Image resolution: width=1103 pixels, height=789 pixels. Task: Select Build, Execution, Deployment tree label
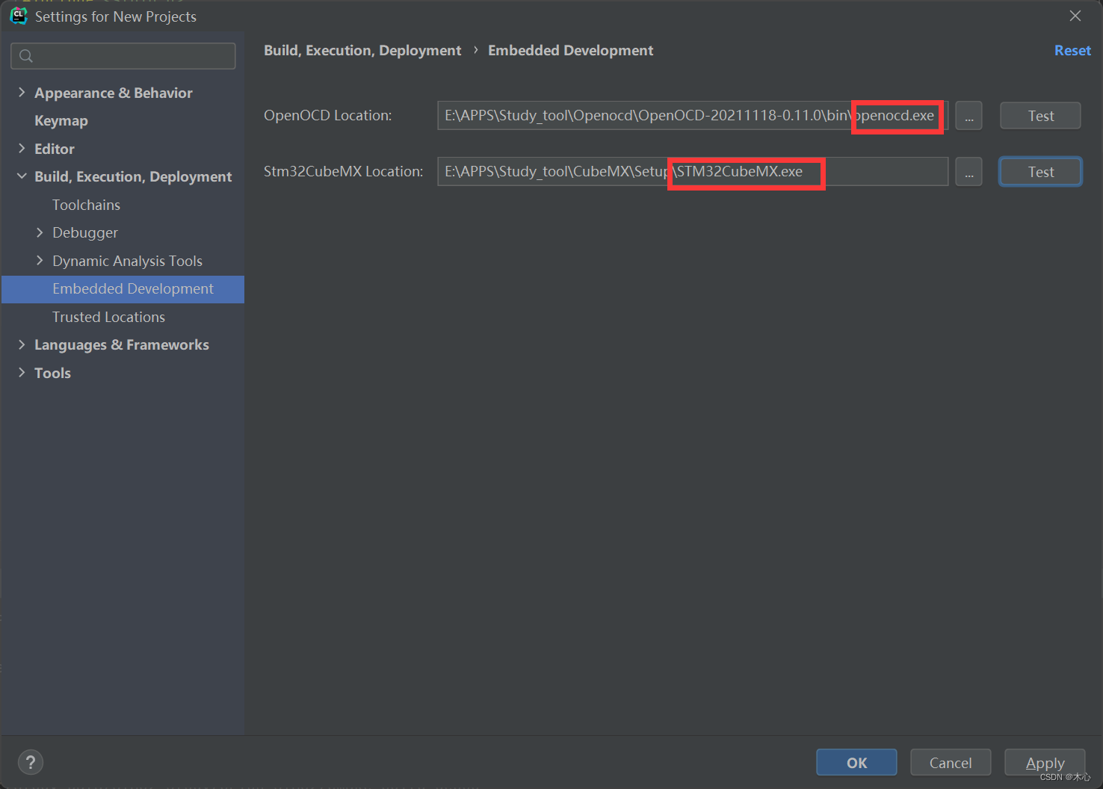(x=133, y=176)
